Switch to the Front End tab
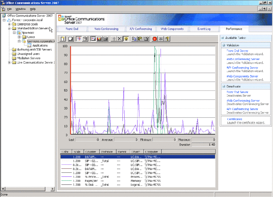Image resolution: width=273 pixels, height=197 pixels. [x=72, y=29]
